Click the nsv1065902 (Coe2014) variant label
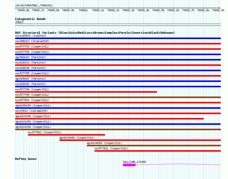 point(31,36)
